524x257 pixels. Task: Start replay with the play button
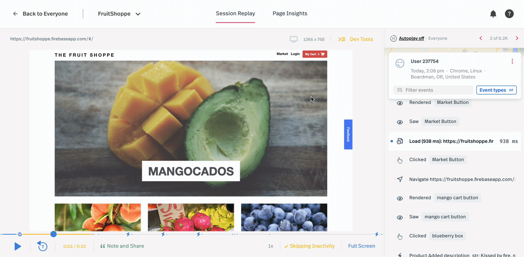pyautogui.click(x=18, y=246)
